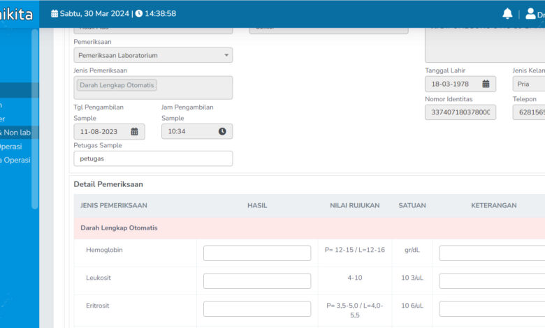545x328 pixels.
Task: Click the Telepon field
Action: click(x=529, y=112)
